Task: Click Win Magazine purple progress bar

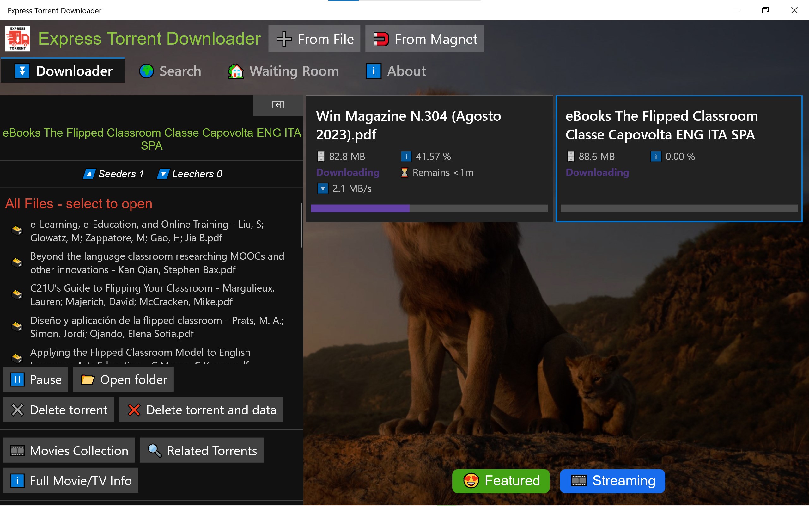Action: [360, 208]
